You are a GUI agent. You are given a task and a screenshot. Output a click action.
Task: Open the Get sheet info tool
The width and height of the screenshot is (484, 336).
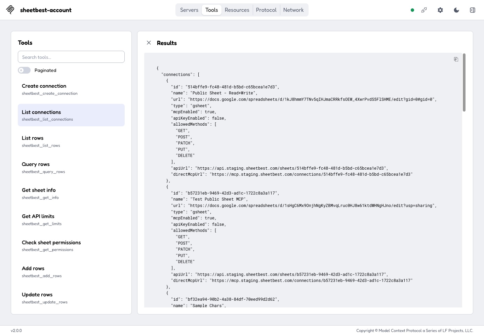[x=71, y=194]
